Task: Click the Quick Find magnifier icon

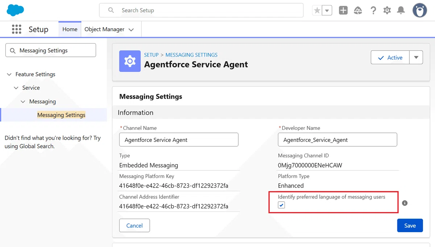Action: pyautogui.click(x=13, y=50)
